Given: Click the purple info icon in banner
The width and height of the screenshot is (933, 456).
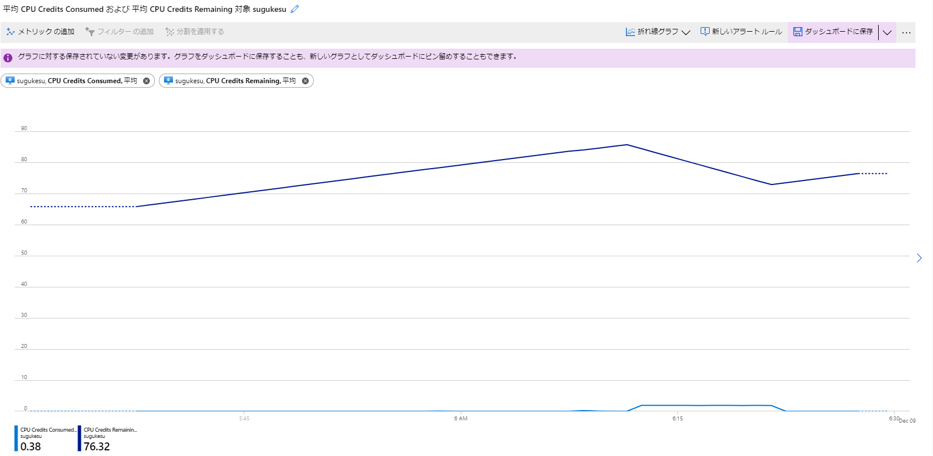Looking at the screenshot, I should click(8, 58).
